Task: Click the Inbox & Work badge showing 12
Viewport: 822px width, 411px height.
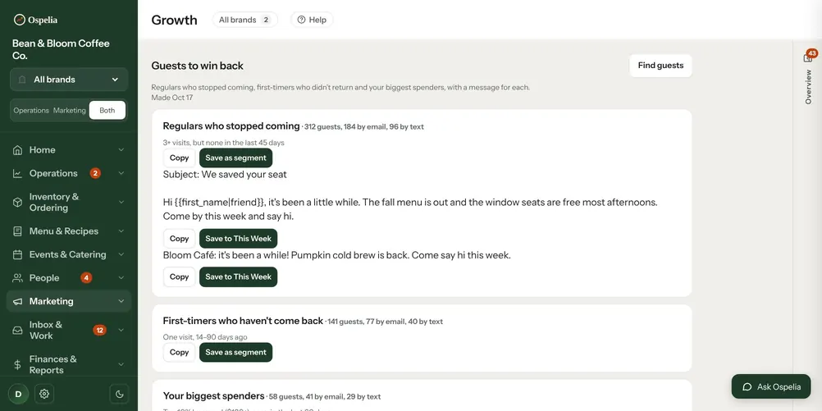Action: (99, 331)
